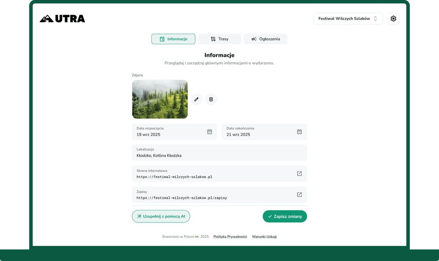Screen dimensions: 439x261
Task: Open the calendar icon for Data zakończenia
Action: [x=299, y=132]
